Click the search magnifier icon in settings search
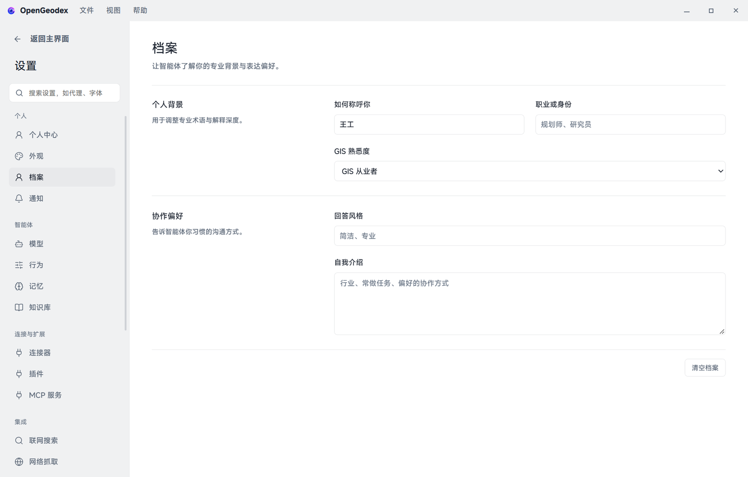748x477 pixels. [19, 93]
